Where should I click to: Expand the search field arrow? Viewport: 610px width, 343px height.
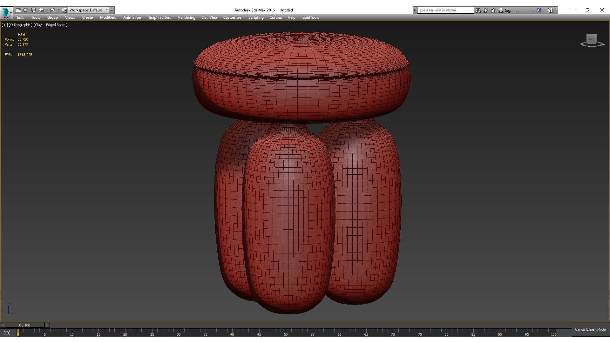[x=415, y=10]
